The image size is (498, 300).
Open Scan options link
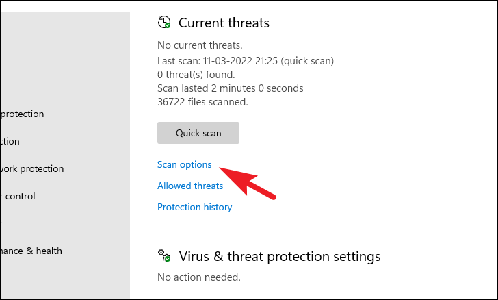click(x=185, y=164)
